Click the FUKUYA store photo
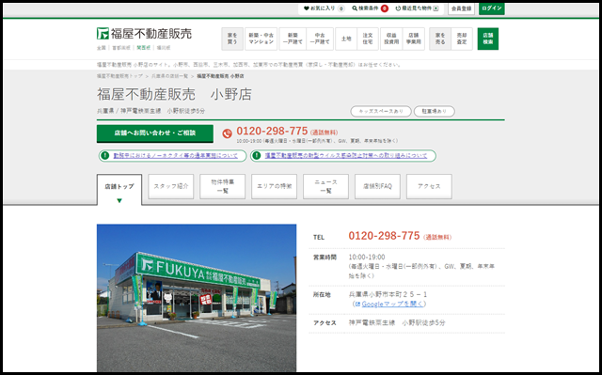This screenshot has width=602, height=375. [197, 298]
